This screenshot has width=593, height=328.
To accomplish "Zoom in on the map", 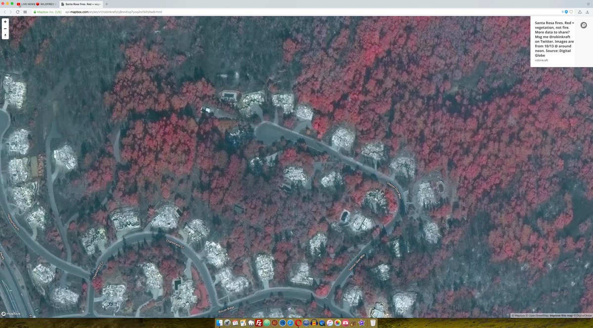I will click(x=5, y=22).
